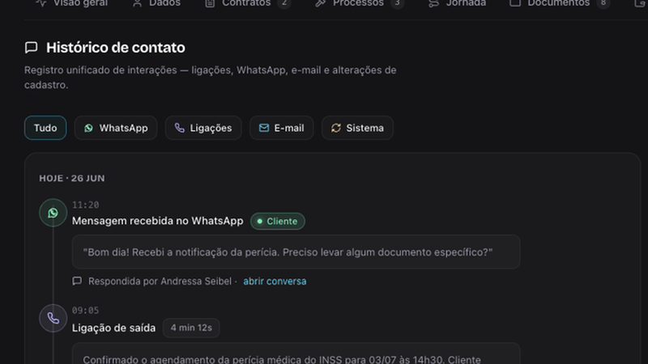This screenshot has width=648, height=364.
Task: Click the phone icon in the Ligações chip
Action: point(179,128)
